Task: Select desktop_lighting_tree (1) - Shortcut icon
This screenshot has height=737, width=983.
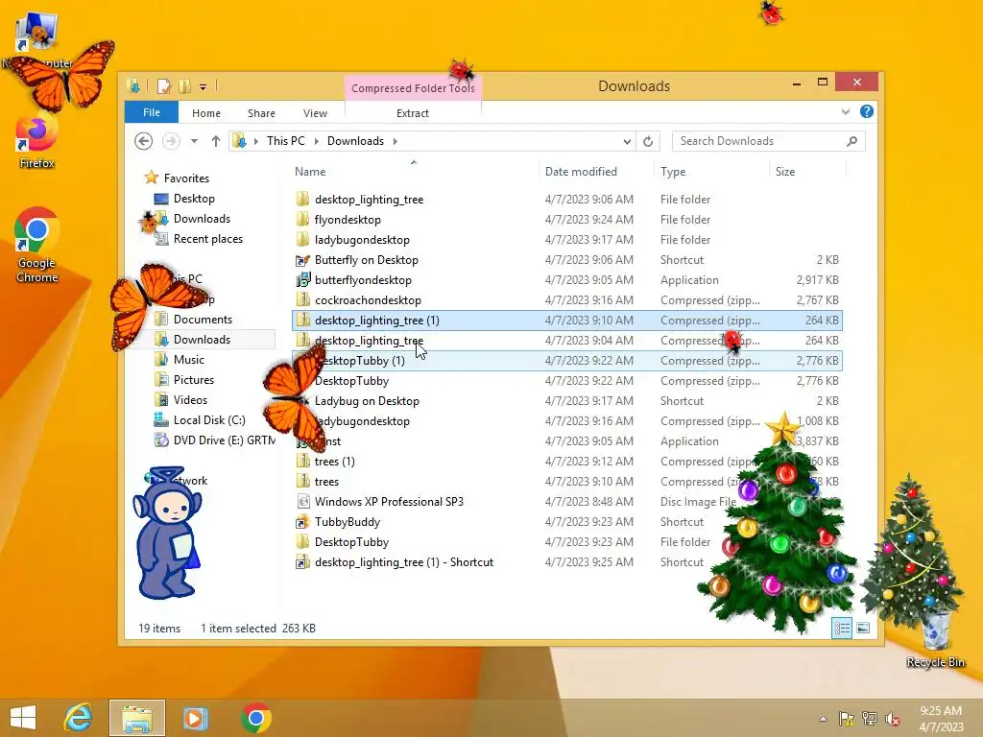Action: tap(302, 562)
